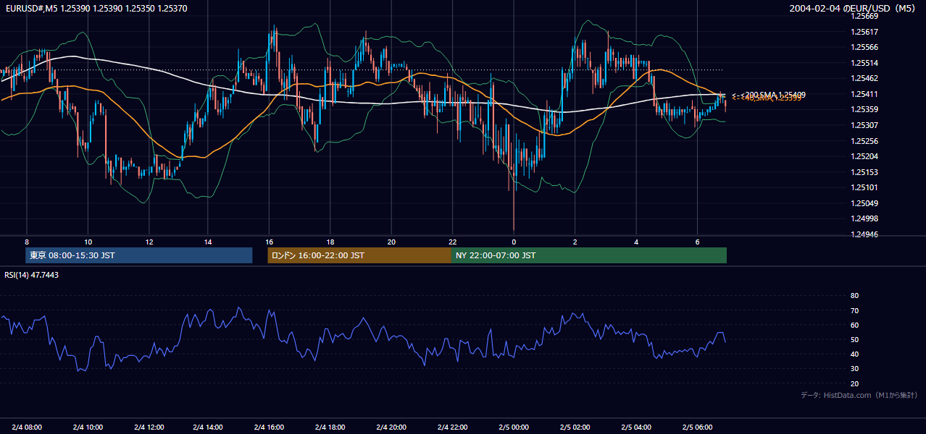The width and height of the screenshot is (926, 434).
Task: Click RSI scale value 70
Action: click(854, 310)
